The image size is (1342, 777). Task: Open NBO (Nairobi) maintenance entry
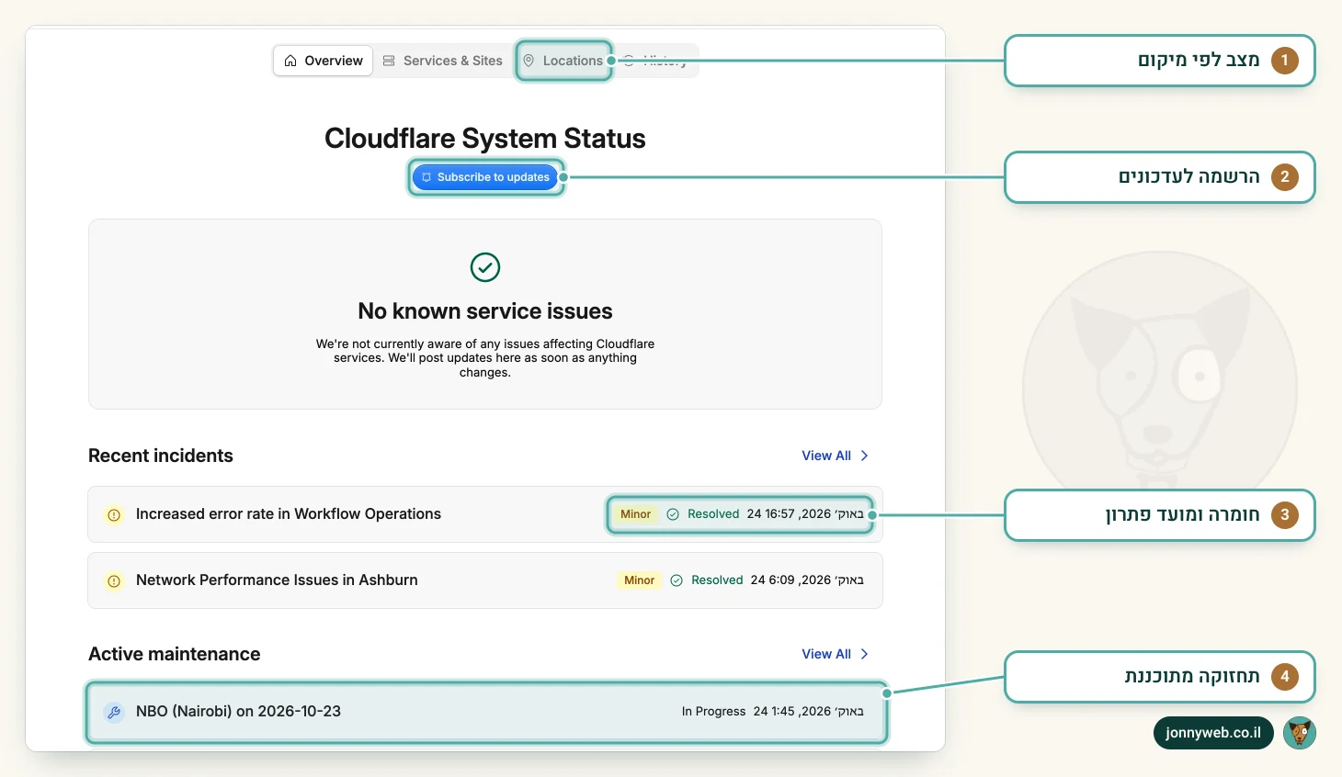(x=485, y=712)
